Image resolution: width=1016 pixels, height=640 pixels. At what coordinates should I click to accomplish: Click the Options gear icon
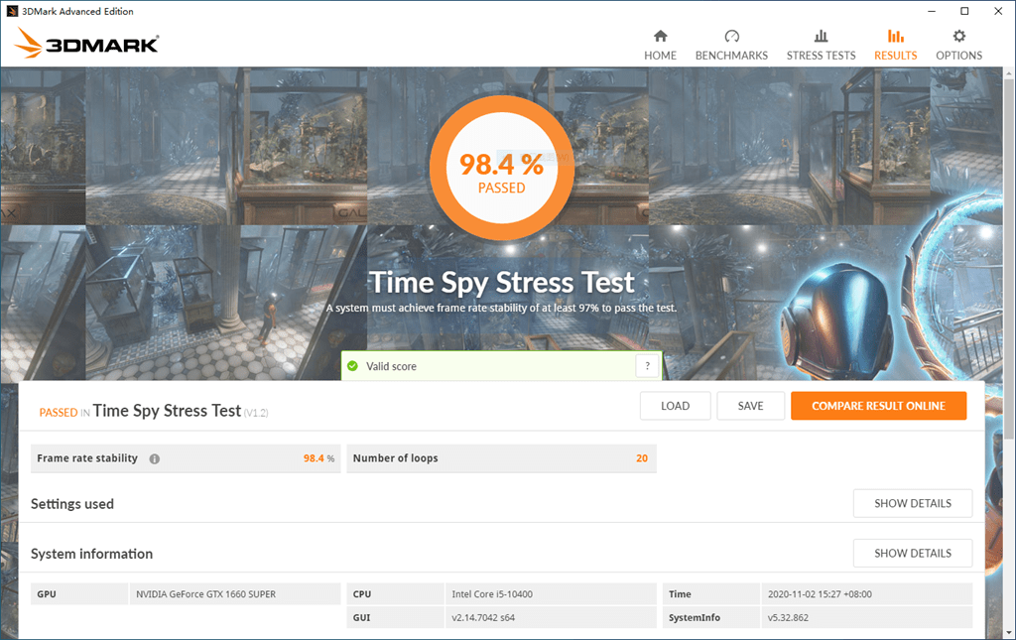(x=959, y=36)
